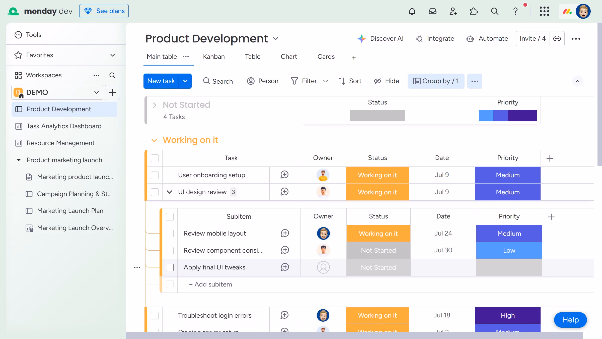The width and height of the screenshot is (602, 339).
Task: Open New task dropdown arrow
Action: click(185, 81)
